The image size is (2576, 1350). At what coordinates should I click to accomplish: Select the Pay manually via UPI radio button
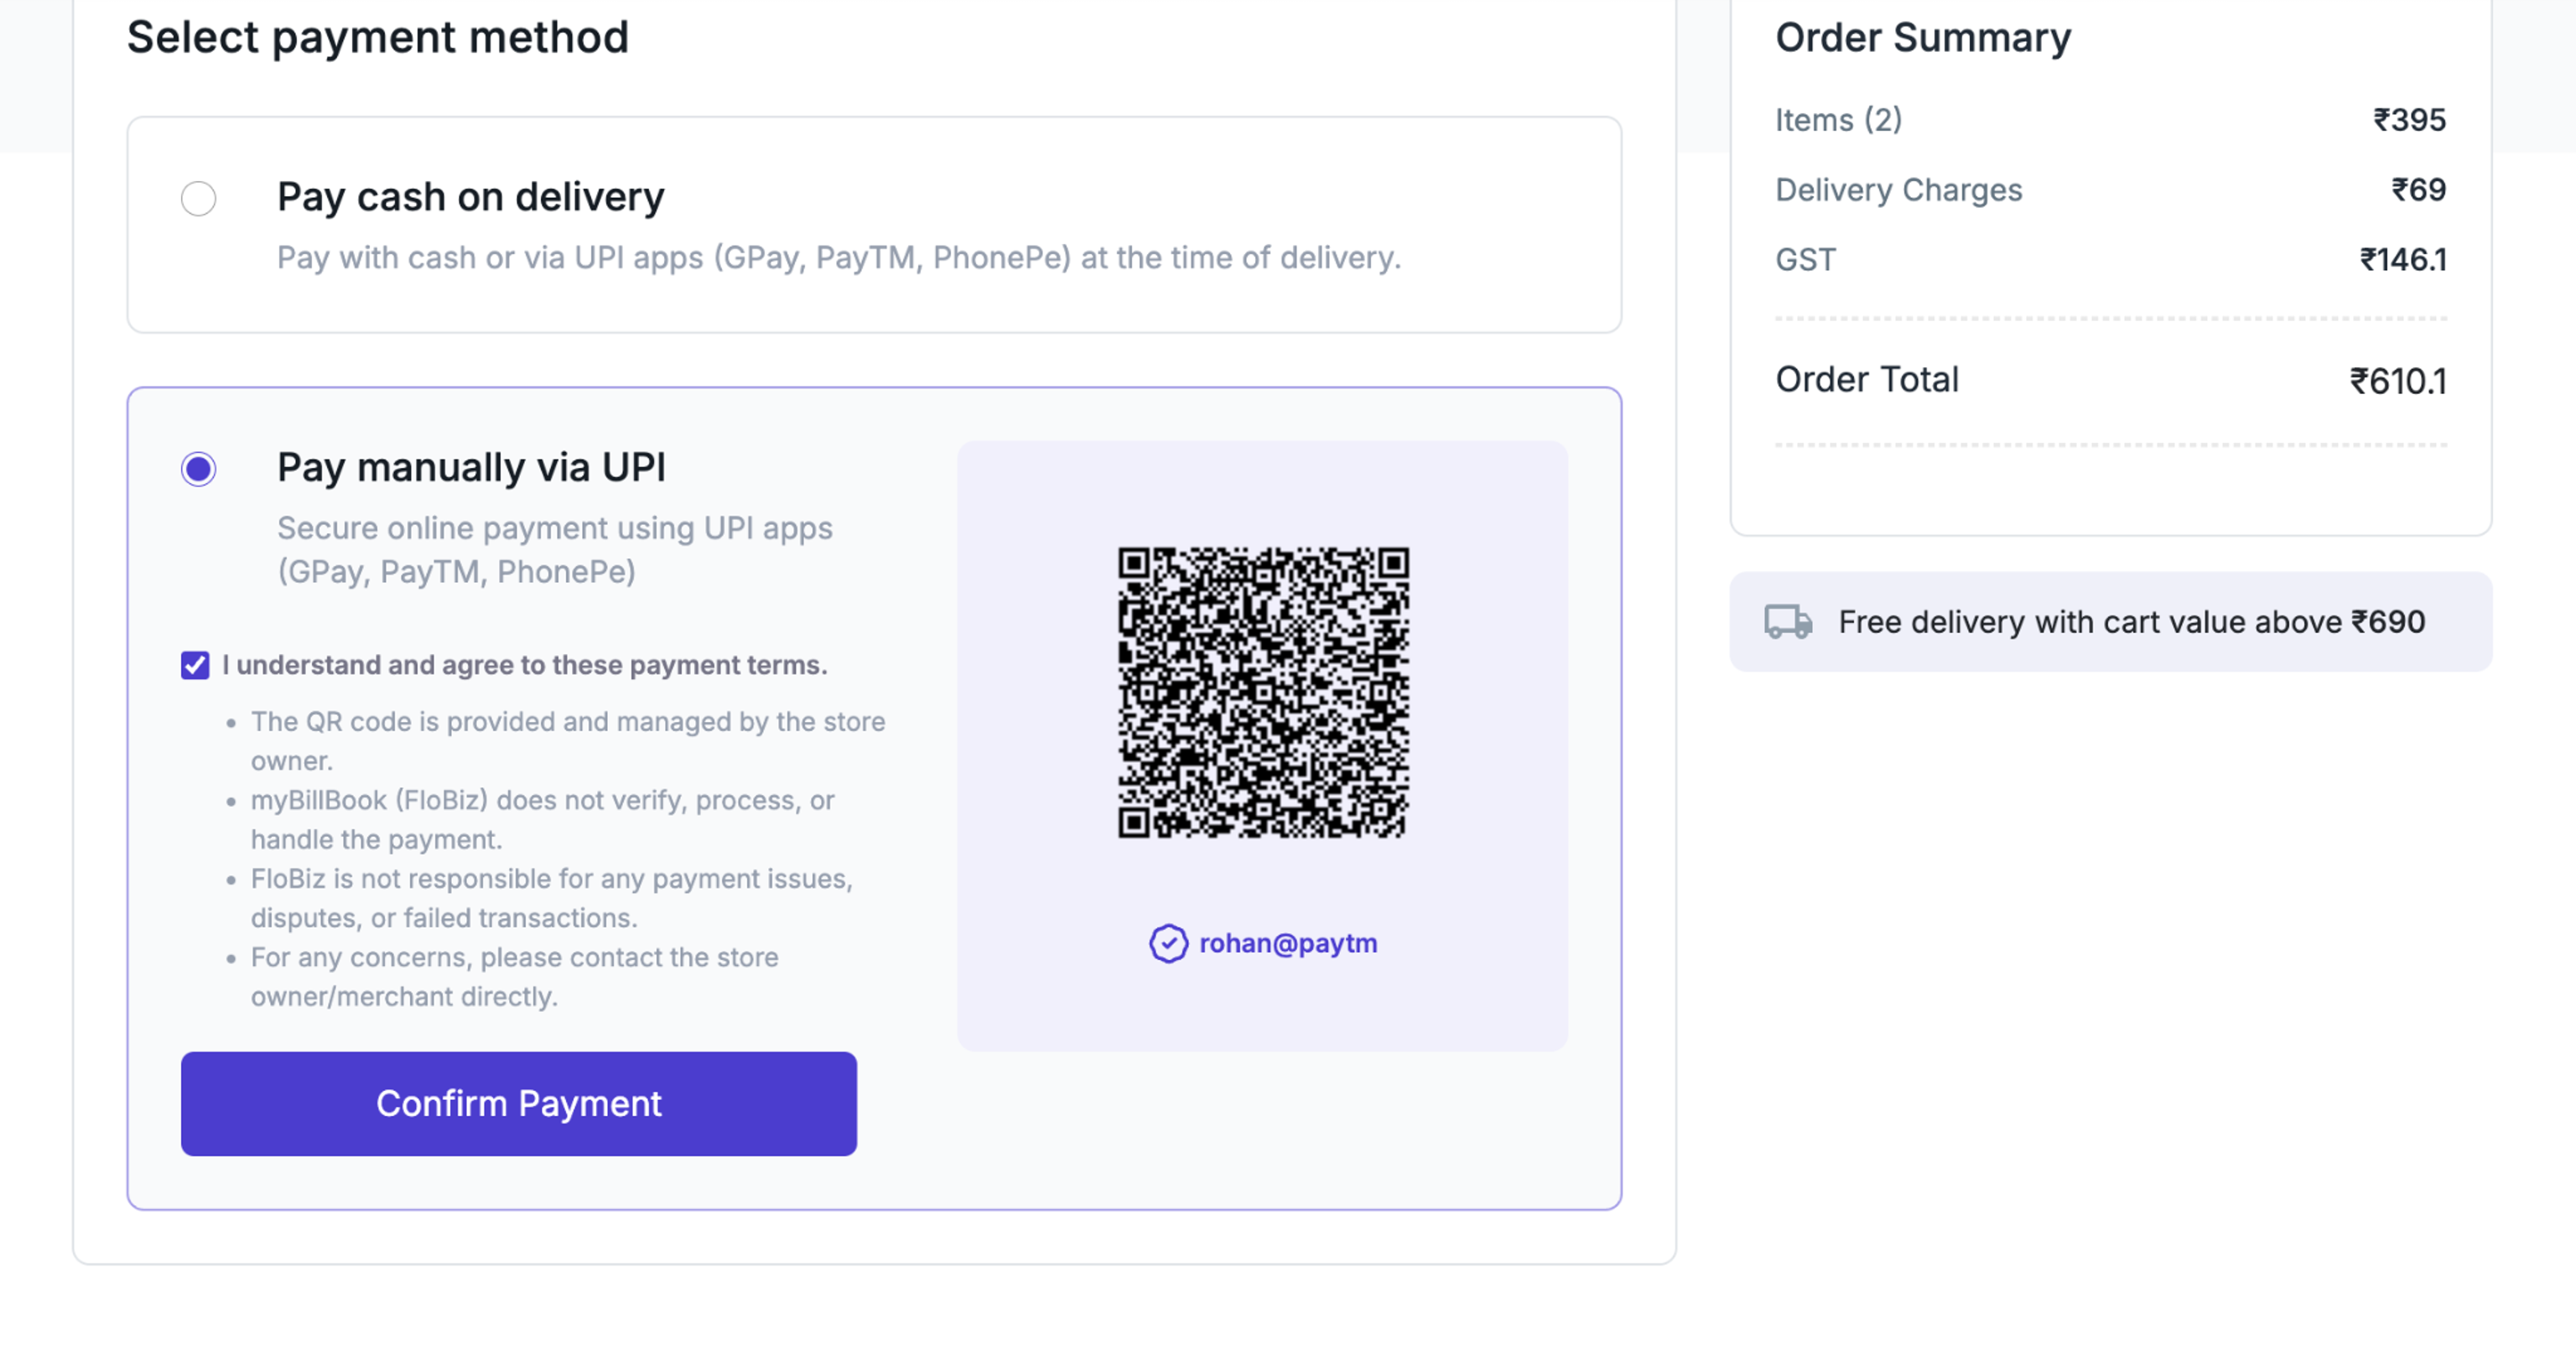pyautogui.click(x=198, y=468)
